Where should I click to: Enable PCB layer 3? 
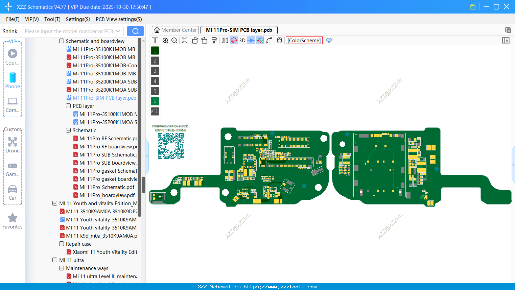pyautogui.click(x=155, y=71)
